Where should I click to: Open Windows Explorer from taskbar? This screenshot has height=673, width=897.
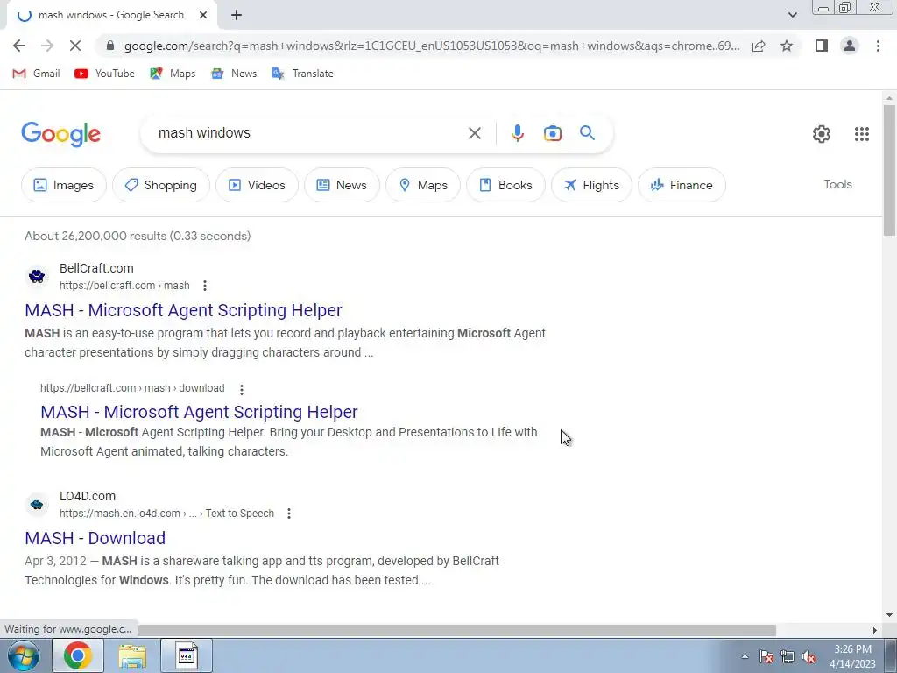[x=132, y=655]
